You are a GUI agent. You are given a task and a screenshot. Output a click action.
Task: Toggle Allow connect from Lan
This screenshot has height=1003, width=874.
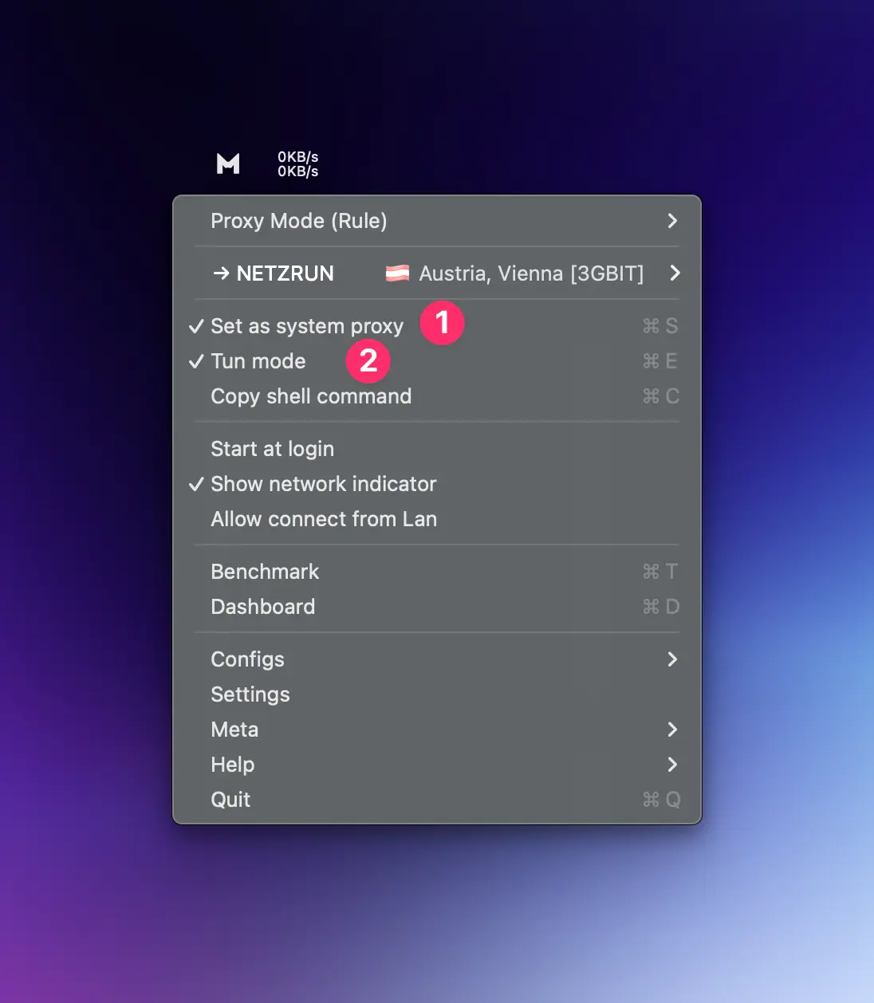pos(323,519)
